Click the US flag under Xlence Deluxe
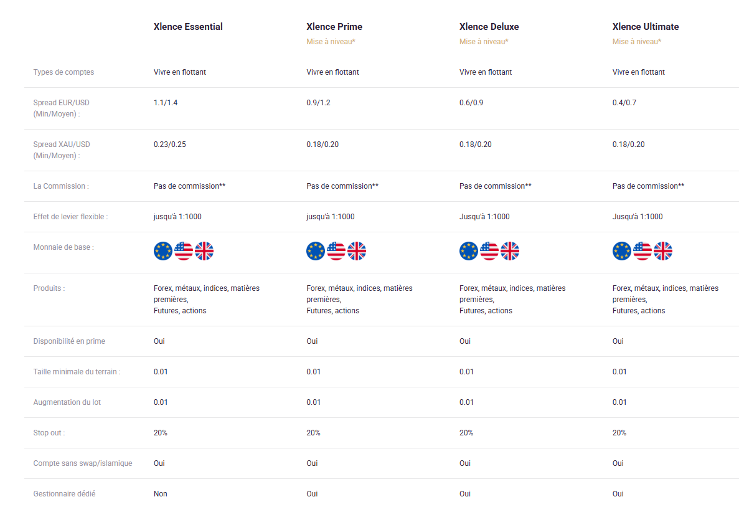This screenshot has height=507, width=739. pos(489,251)
